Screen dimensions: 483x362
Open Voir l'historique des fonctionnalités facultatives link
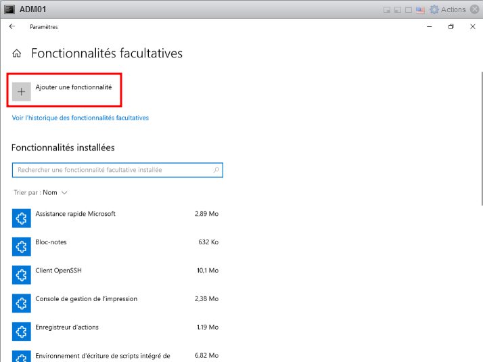[x=80, y=118]
